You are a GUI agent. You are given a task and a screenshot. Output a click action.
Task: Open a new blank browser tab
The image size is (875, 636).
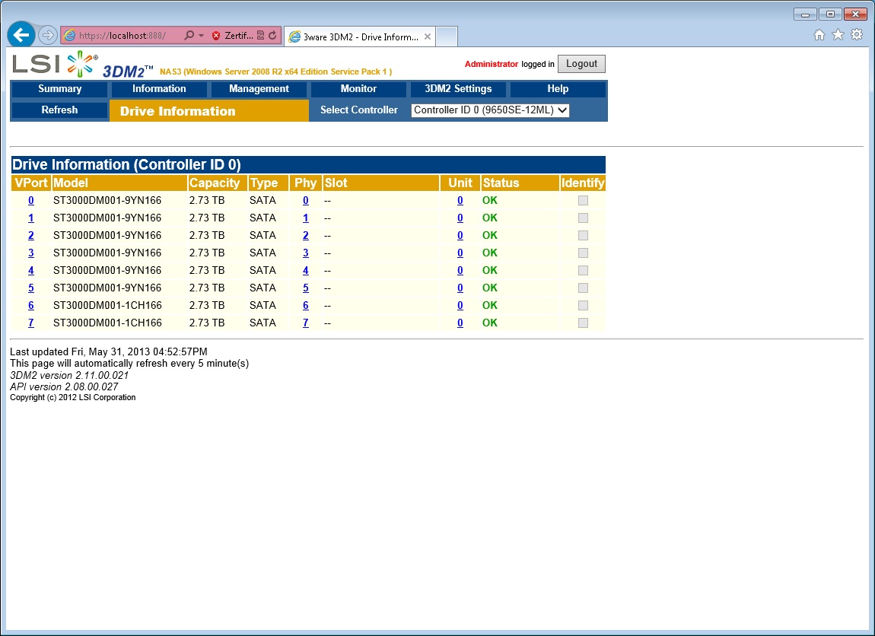click(447, 37)
